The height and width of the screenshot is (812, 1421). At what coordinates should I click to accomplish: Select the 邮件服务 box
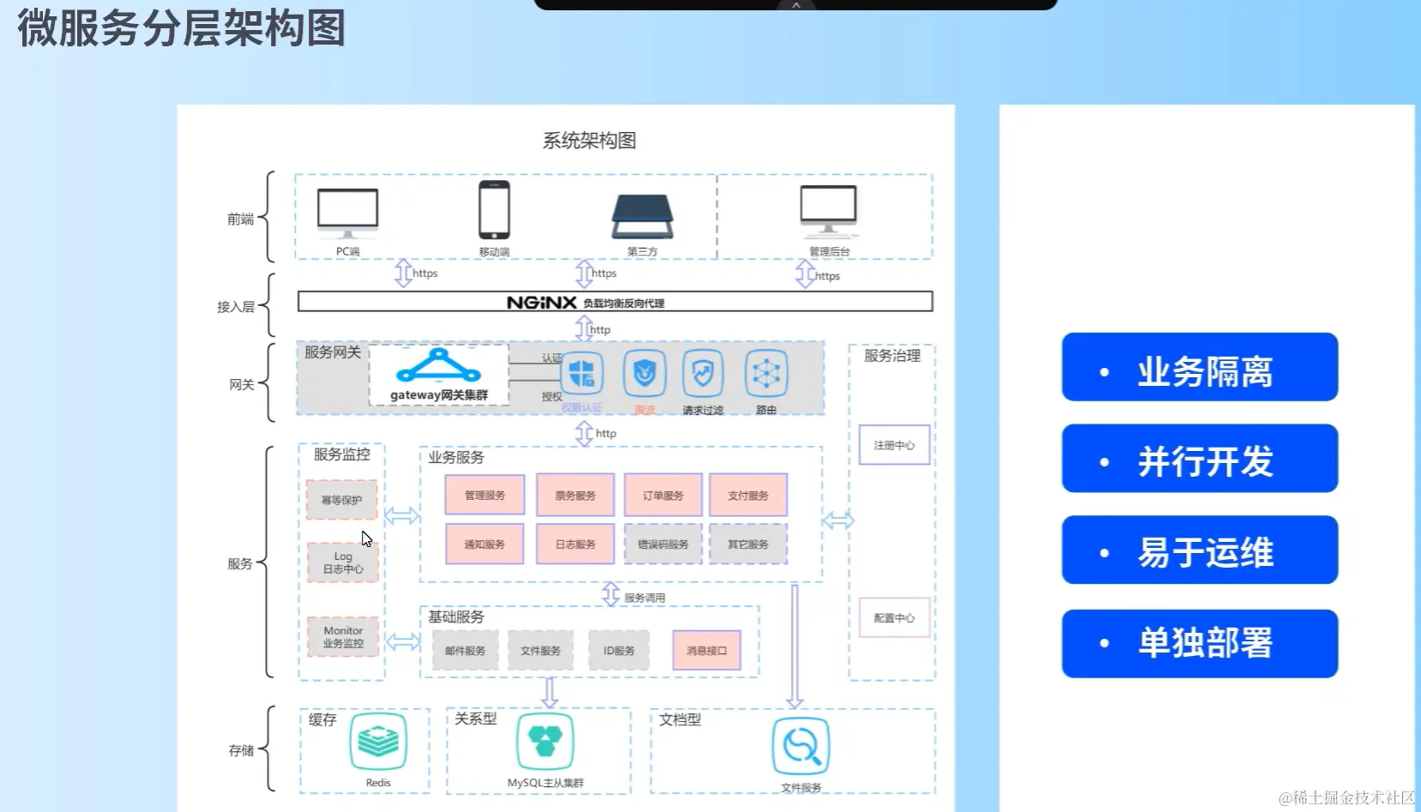(465, 651)
